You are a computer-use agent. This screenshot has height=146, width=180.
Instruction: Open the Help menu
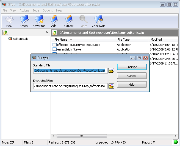tap(59, 10)
